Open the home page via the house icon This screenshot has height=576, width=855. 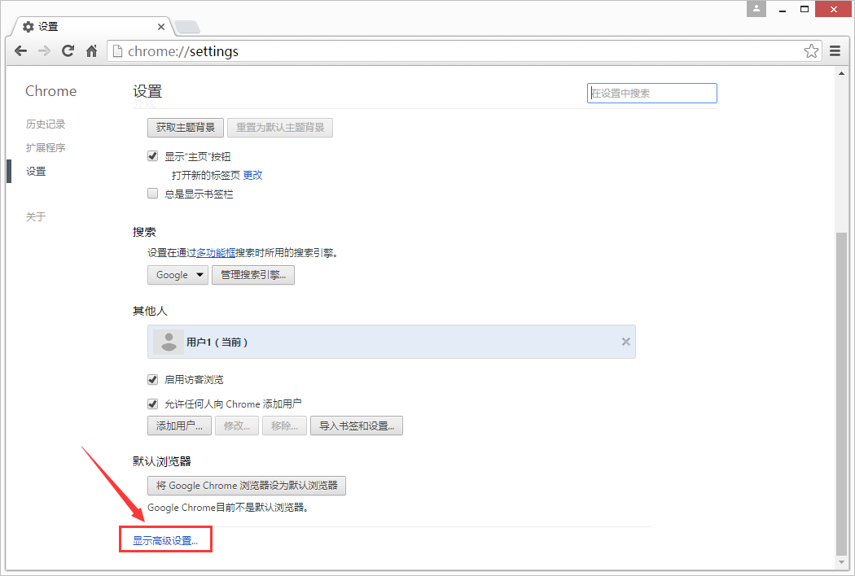91,51
